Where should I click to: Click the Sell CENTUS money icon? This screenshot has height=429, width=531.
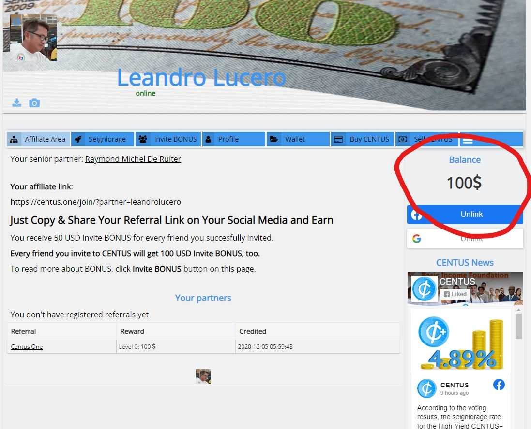coord(403,139)
